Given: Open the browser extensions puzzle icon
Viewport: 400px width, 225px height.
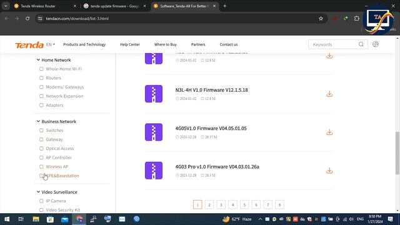Looking at the screenshot, I should coord(357,18).
